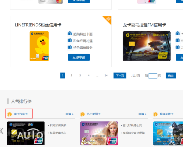
Task: Click the 确定 confirm button
Action: pos(171,75)
